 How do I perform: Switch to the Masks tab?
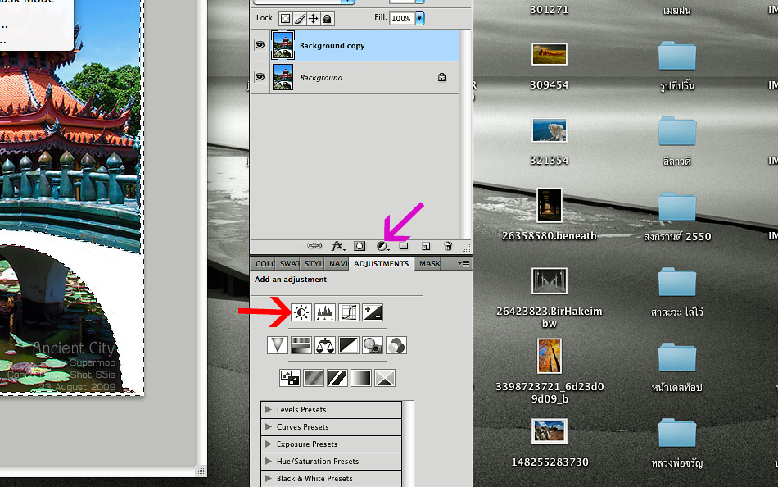[x=429, y=264]
